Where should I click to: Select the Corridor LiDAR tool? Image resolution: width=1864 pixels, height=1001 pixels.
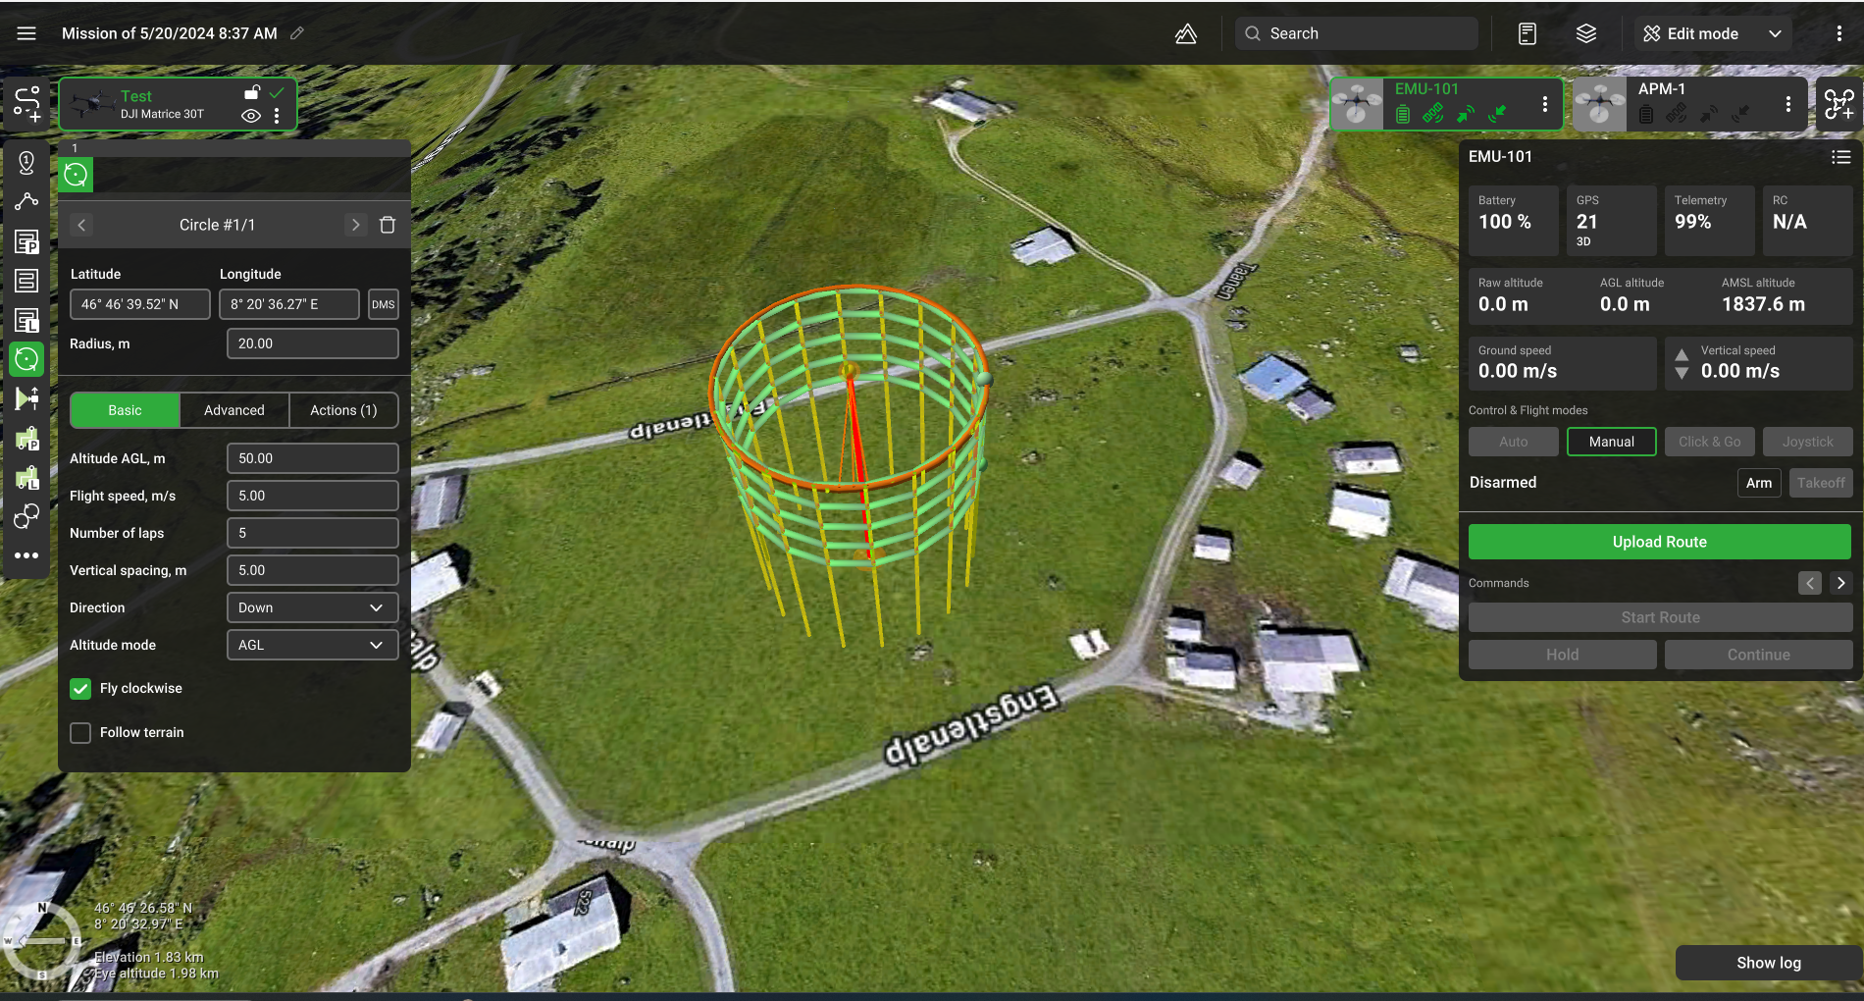point(26,477)
